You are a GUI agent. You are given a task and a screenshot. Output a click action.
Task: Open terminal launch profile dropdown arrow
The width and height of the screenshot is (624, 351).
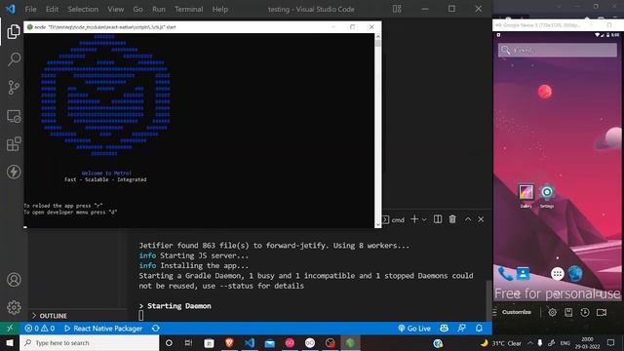tap(424, 219)
